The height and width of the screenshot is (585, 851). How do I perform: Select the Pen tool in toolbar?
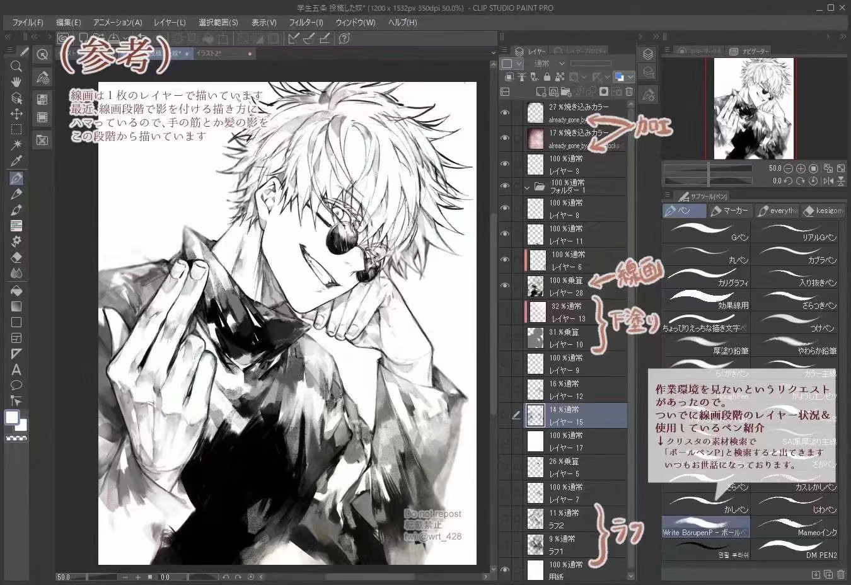point(16,178)
